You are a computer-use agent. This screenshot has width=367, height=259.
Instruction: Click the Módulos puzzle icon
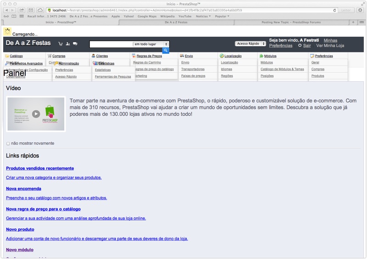261,56
